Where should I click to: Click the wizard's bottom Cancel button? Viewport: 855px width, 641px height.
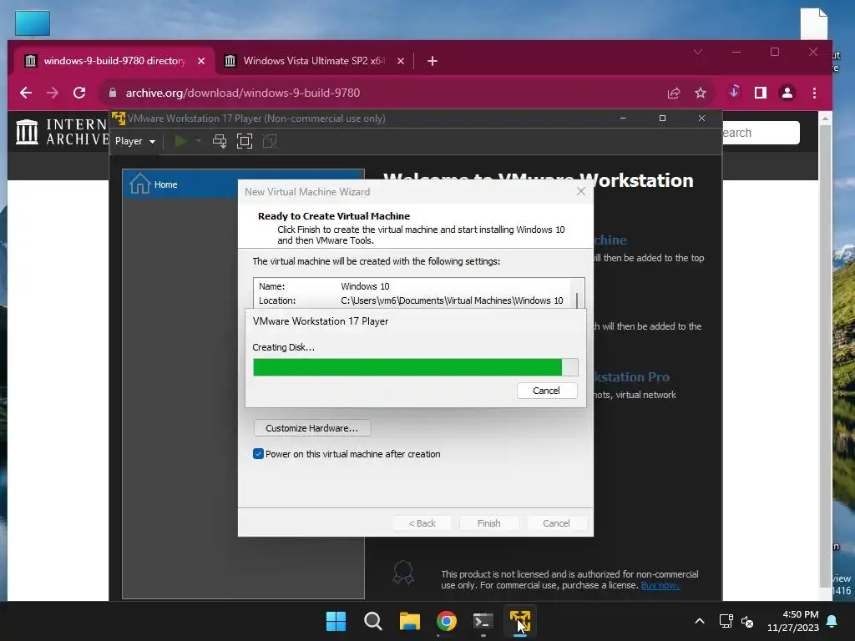556,523
